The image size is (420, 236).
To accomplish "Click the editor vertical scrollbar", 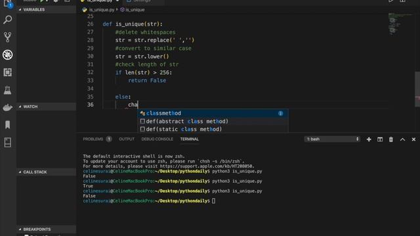I will pyautogui.click(x=417, y=89).
